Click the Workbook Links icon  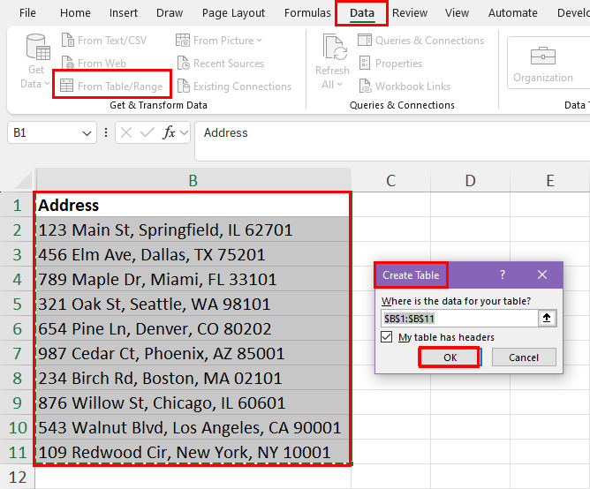365,86
